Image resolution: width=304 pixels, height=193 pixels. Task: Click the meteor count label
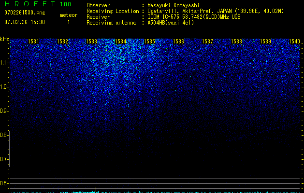(x=69, y=15)
